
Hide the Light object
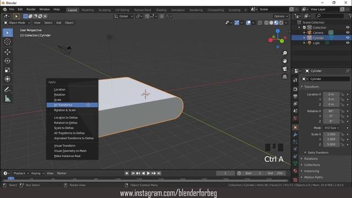click(348, 43)
